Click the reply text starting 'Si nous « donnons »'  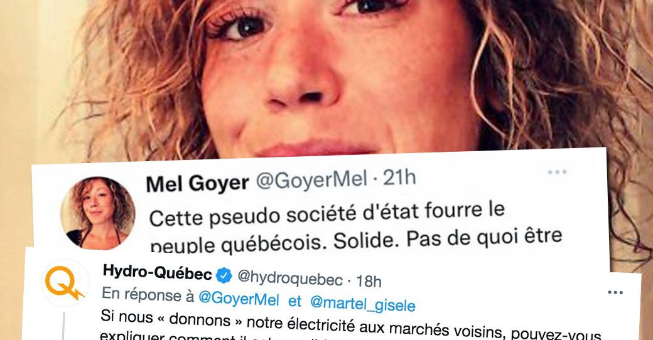(x=350, y=327)
